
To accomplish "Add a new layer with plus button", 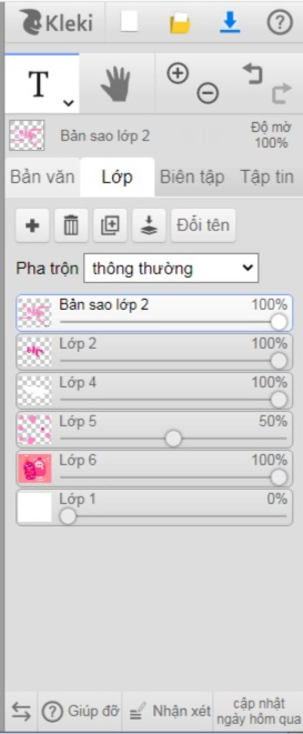I will 32,225.
